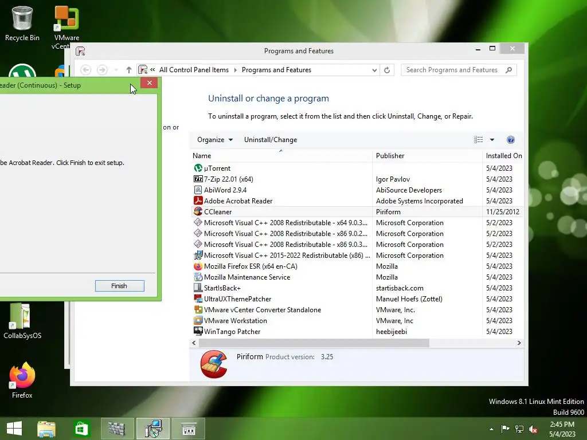
Task: Click the UltraUXThemePatcher list icon
Action: coord(198,299)
